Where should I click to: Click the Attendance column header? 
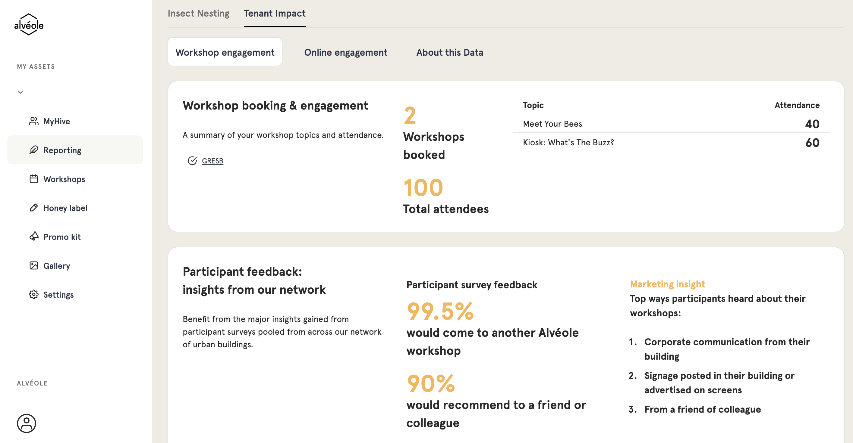click(x=797, y=105)
